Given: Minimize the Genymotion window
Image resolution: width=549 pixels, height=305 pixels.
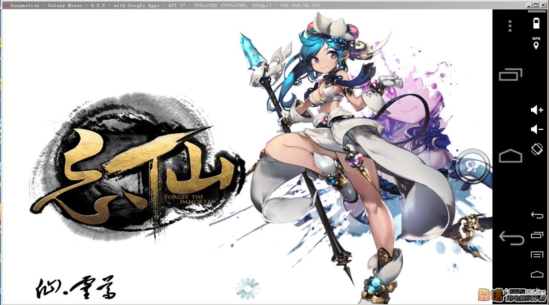Looking at the screenshot, I should point(529,5).
